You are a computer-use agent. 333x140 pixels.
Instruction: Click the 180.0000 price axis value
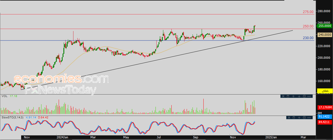coord(324,69)
